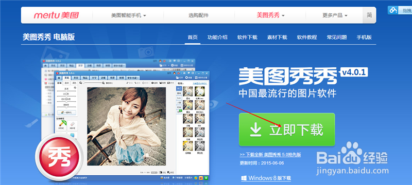Click the 美图秀秀 电脑版 page title
The height and width of the screenshot is (185, 412).
tap(48, 37)
